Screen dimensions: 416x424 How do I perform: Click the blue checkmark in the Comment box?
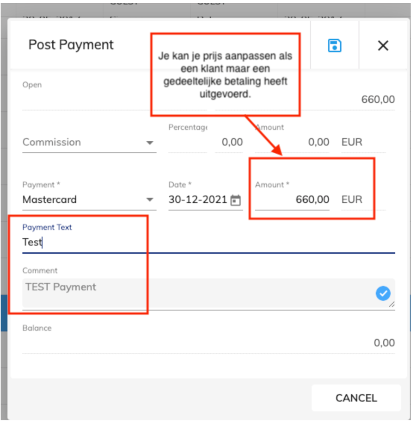click(383, 293)
